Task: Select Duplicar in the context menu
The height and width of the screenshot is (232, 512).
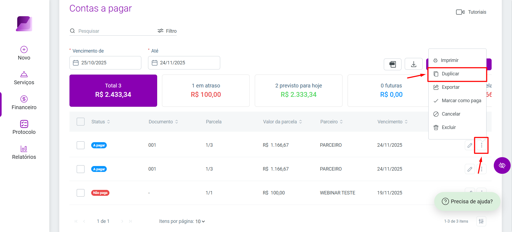Action: (x=457, y=74)
